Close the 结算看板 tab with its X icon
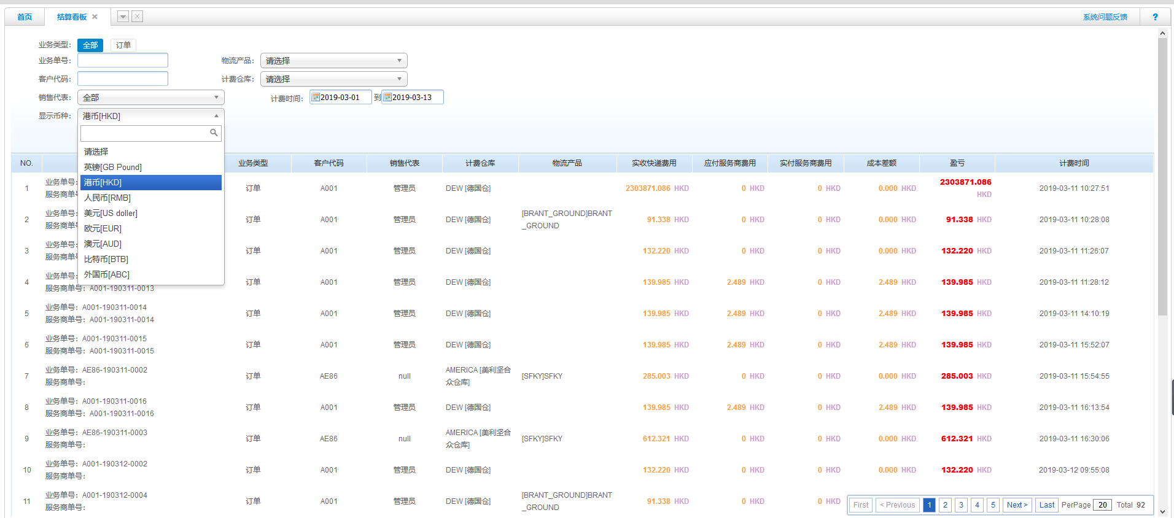 click(x=95, y=17)
